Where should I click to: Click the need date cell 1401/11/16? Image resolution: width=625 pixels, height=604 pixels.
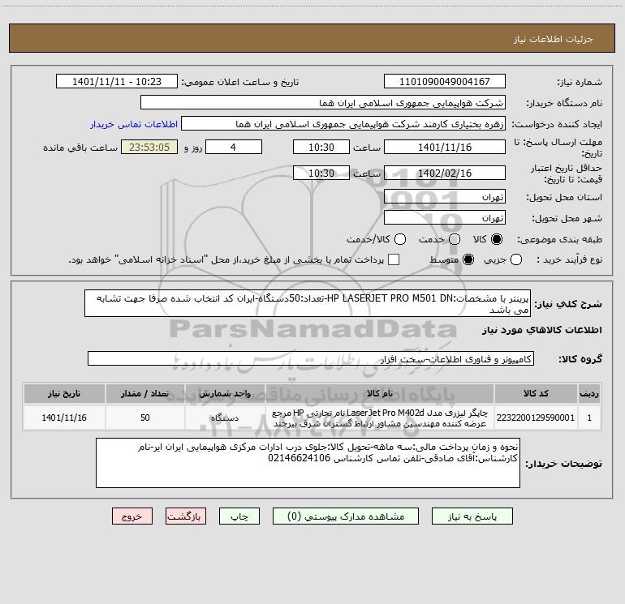64,418
